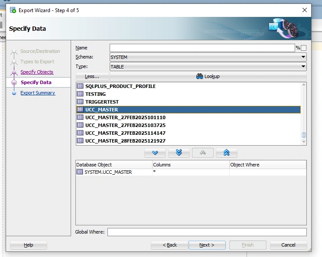
Task: Click the Columns cell for SYSTEM.UCC_MASTER
Action: point(191,172)
